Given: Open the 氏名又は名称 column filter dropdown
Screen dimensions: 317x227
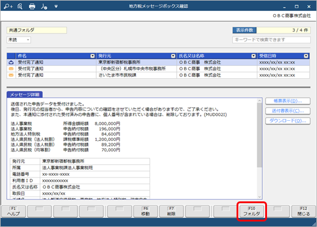Looking at the screenshot, I should pyautogui.click(x=254, y=56).
